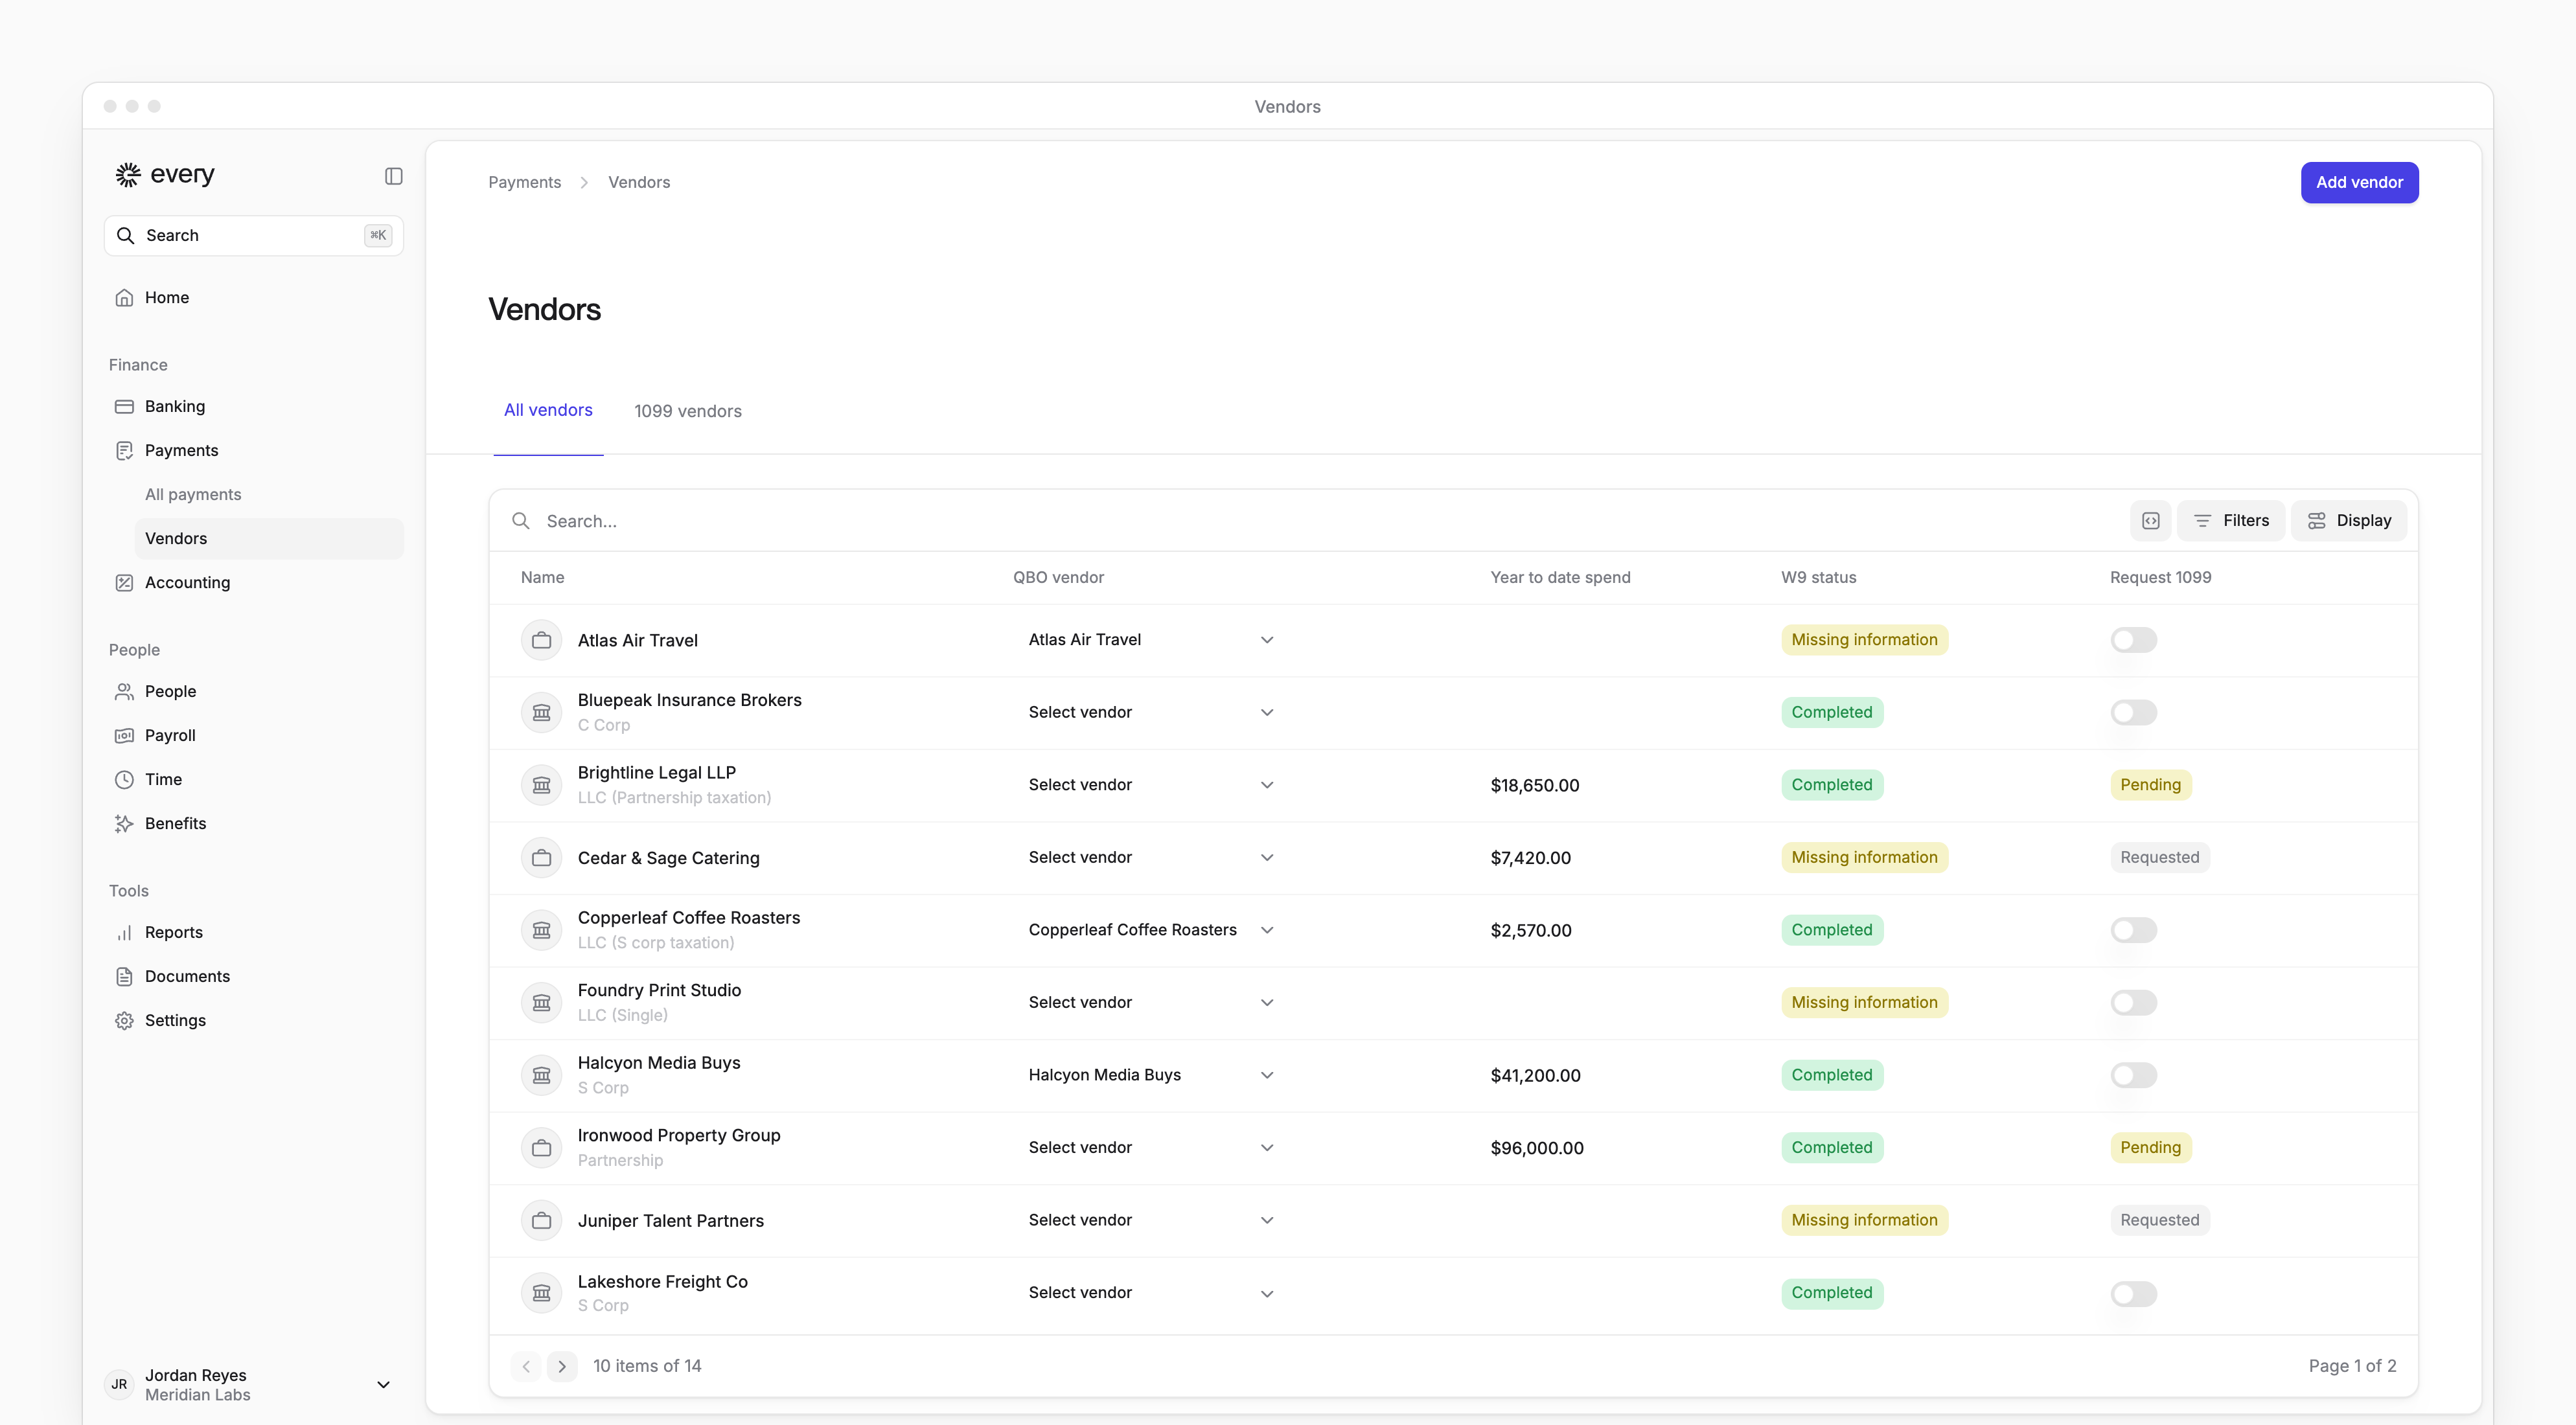Open Benefits in the sidebar

coord(254,823)
